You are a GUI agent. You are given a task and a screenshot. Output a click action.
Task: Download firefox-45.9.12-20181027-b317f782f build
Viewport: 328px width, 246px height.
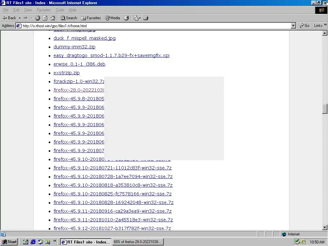(112, 228)
